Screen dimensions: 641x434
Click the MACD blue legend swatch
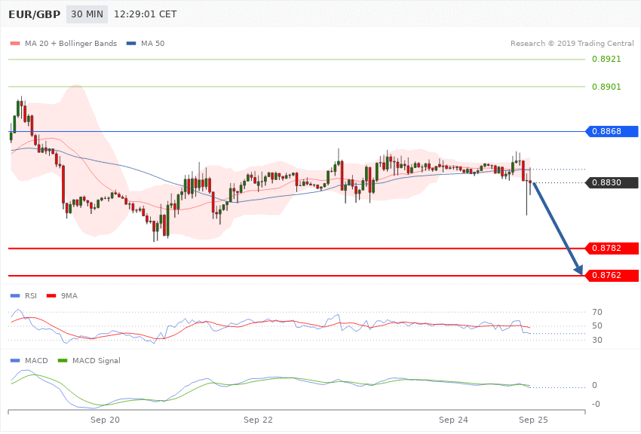click(x=15, y=360)
